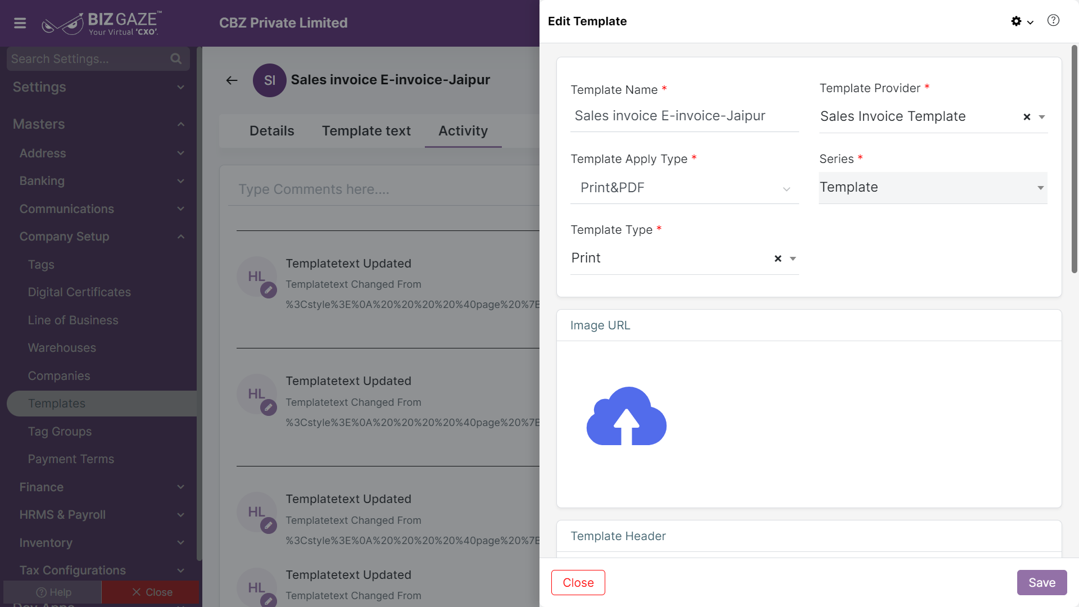Switch to the Details tab
This screenshot has height=607, width=1079.
click(271, 131)
